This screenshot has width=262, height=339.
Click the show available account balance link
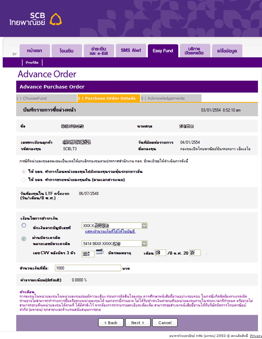pos(110,232)
